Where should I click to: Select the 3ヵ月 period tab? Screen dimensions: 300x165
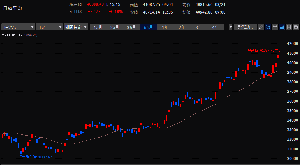point(131,27)
